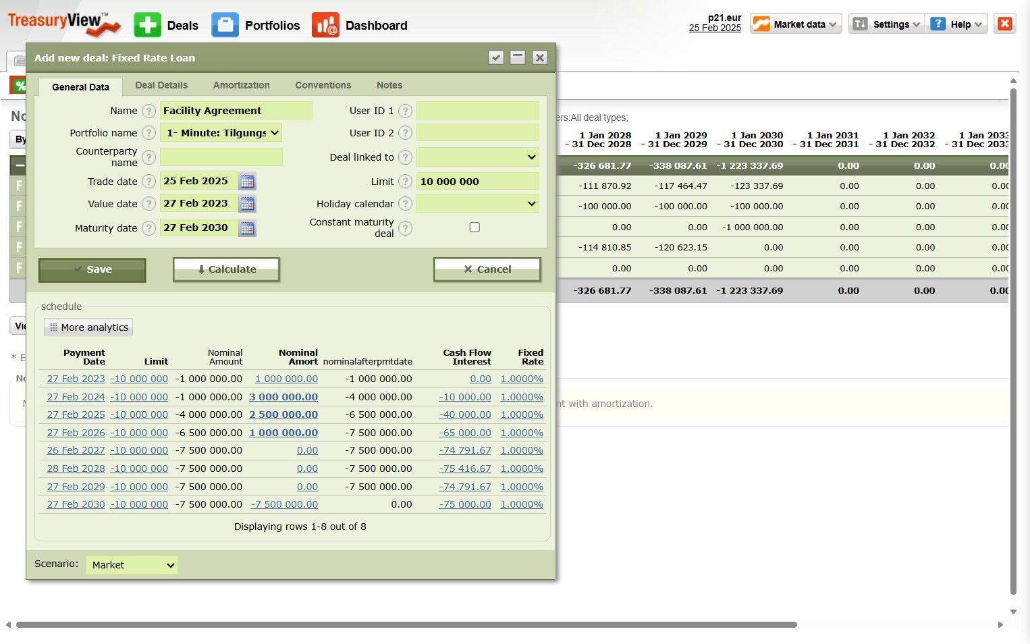Click the checkmark icon in dialog title bar
This screenshot has width=1030, height=644.
(496, 57)
